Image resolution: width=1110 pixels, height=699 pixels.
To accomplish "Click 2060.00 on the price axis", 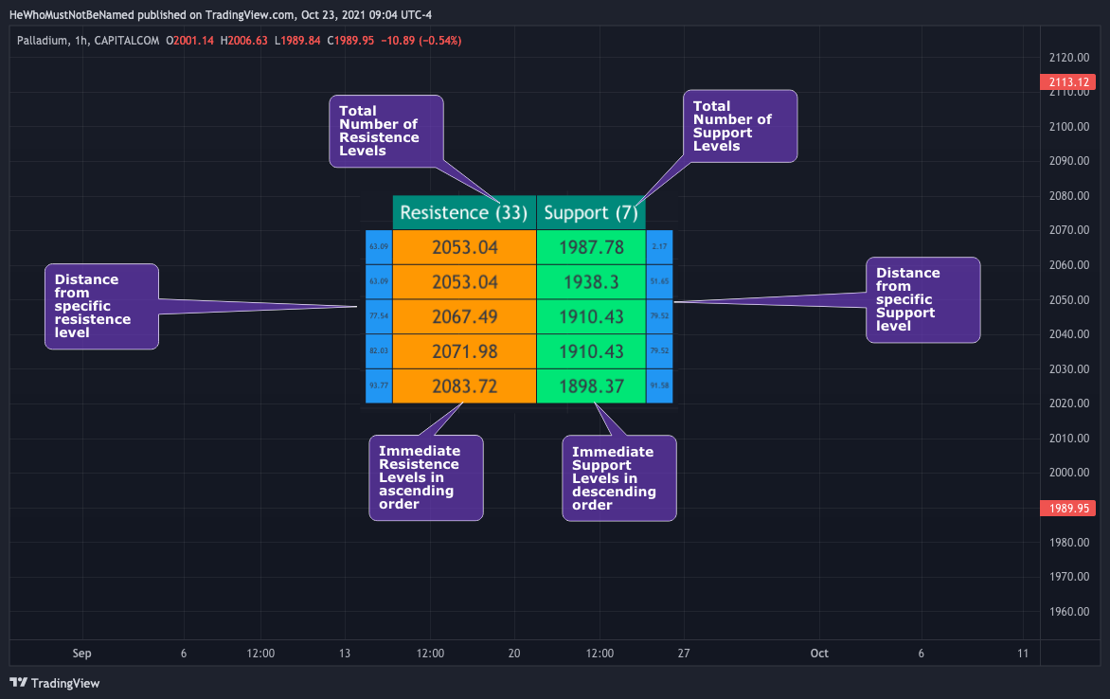I will pyautogui.click(x=1069, y=265).
